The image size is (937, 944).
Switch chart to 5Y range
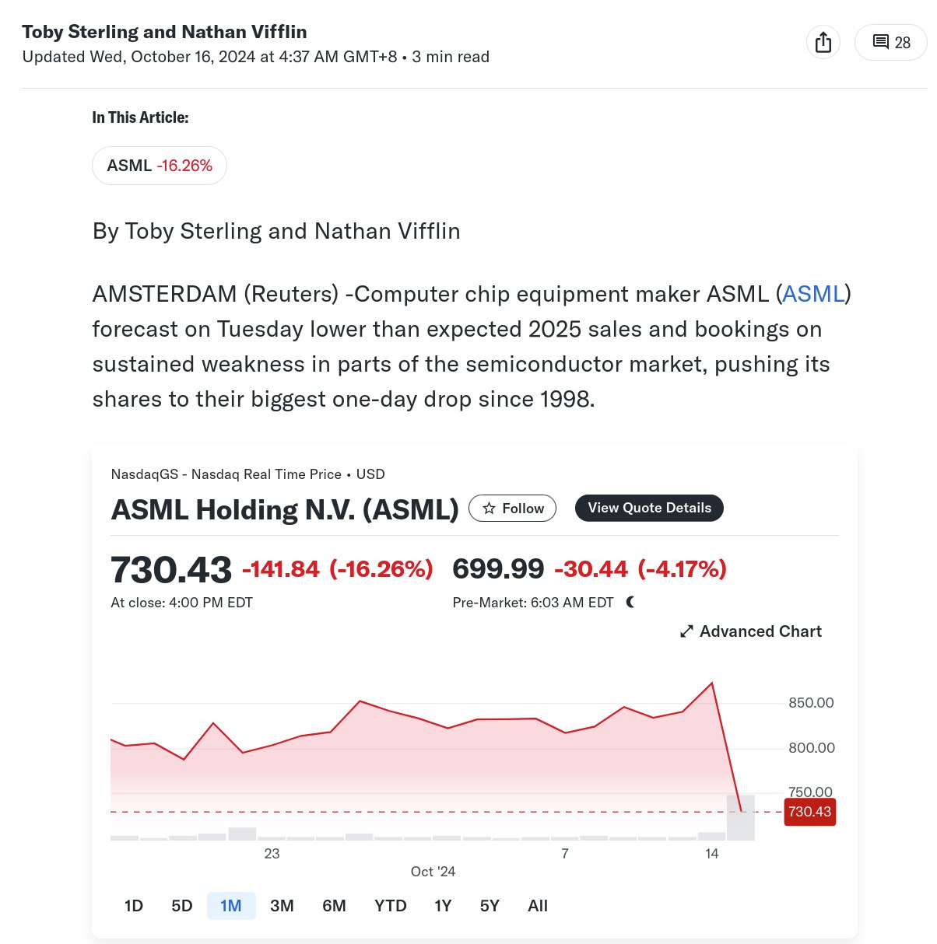(490, 906)
